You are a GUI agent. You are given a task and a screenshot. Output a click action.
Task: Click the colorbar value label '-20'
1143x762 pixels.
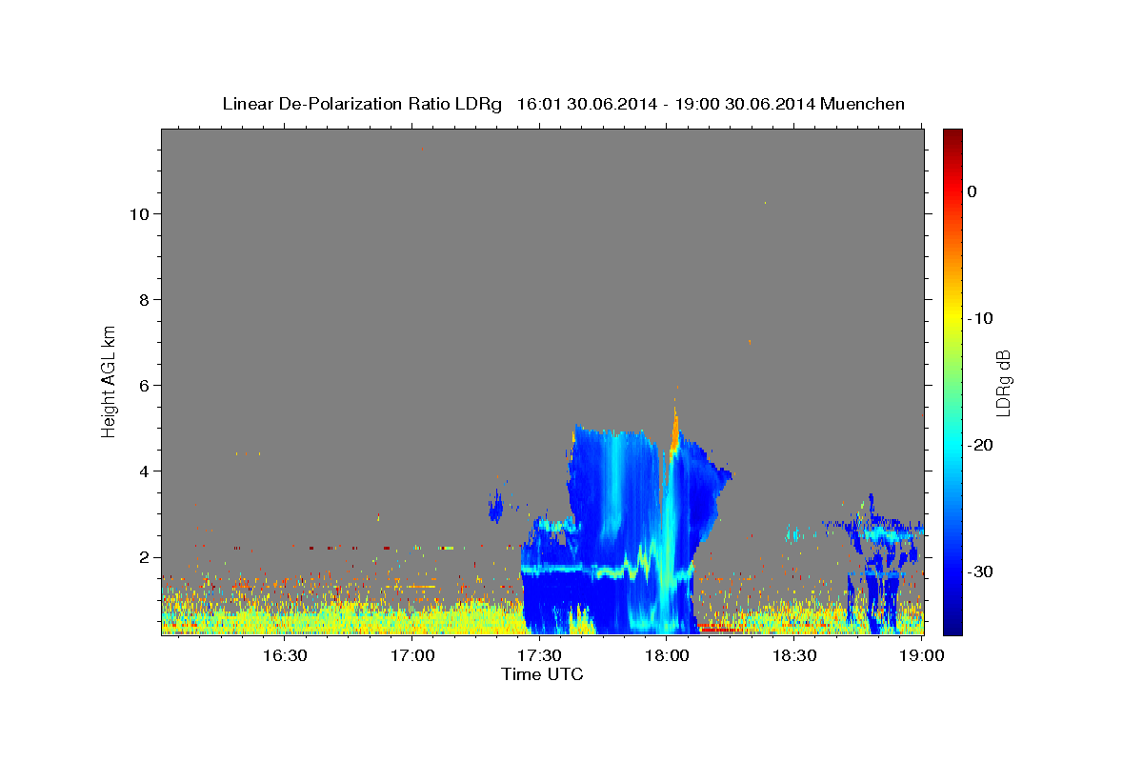pos(980,445)
